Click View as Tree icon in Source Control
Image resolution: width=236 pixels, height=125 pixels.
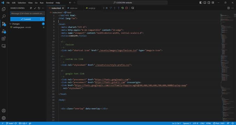31,8
